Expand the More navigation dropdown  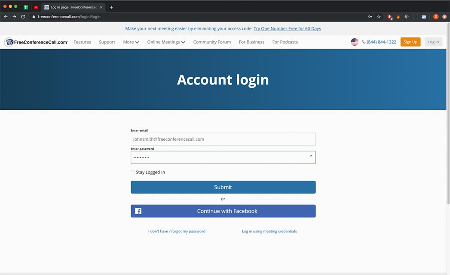[131, 42]
